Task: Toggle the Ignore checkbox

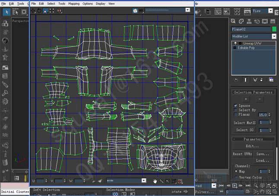Action: (235, 106)
